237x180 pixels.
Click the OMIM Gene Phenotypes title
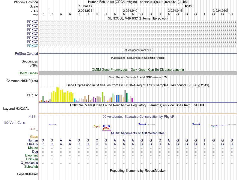click(138, 69)
